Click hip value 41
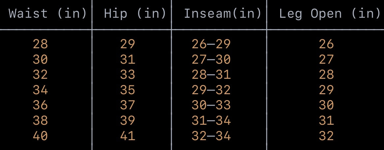Screen dimensions: 384x150 click(128, 136)
